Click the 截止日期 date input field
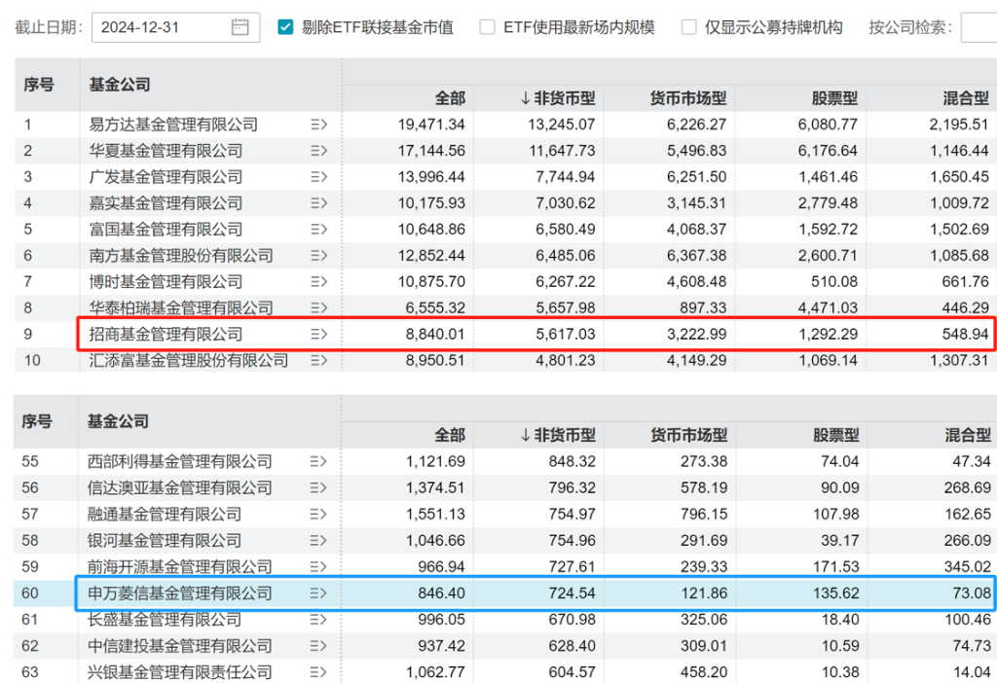The height and width of the screenshot is (683, 997). 175,27
